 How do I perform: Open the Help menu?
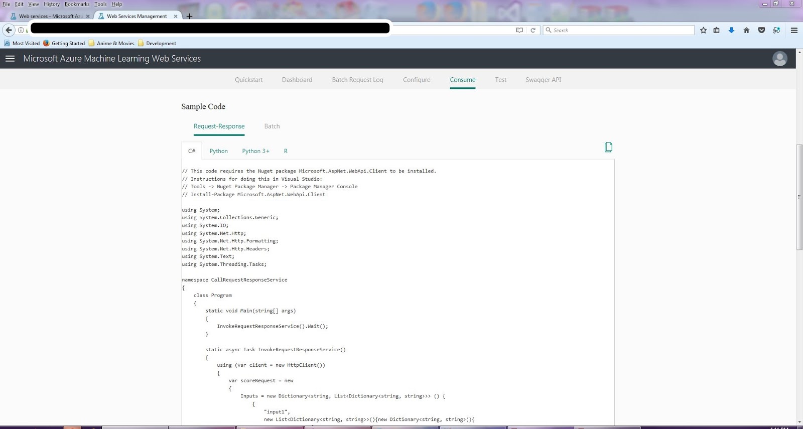coord(117,4)
